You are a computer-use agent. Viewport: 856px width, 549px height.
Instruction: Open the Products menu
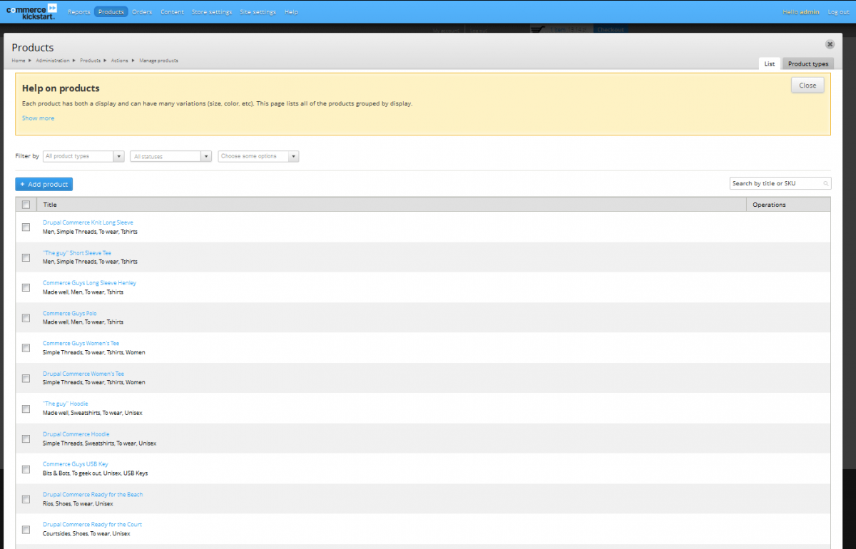coord(111,12)
